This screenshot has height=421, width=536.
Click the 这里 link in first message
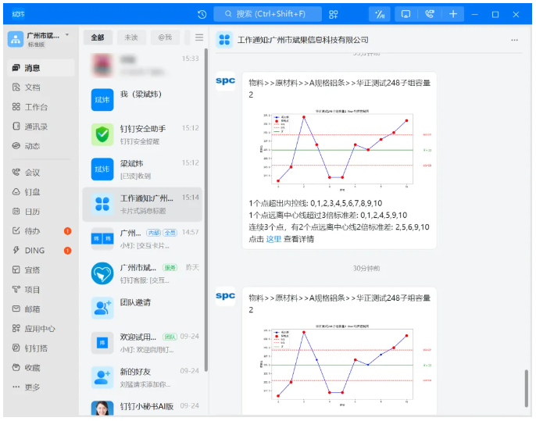click(273, 239)
